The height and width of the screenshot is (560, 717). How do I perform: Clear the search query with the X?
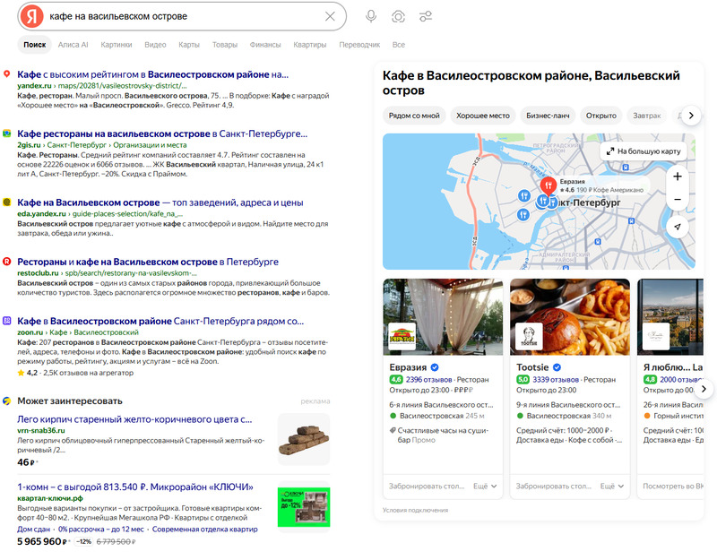[x=330, y=16]
